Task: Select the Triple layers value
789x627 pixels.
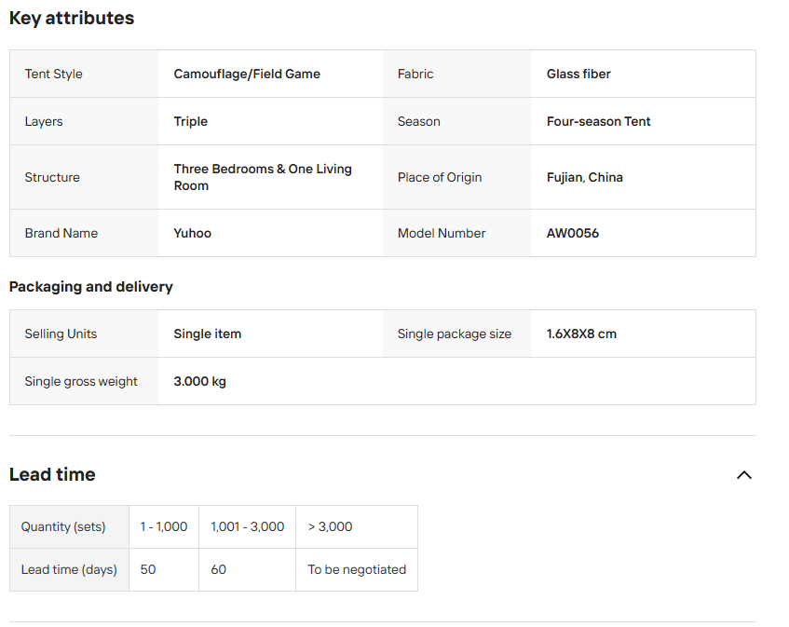Action: 191,122
